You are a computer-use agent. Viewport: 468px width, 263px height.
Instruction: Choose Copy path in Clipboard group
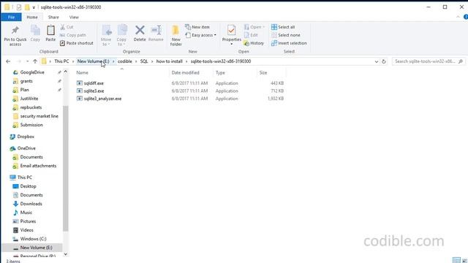coord(73,35)
